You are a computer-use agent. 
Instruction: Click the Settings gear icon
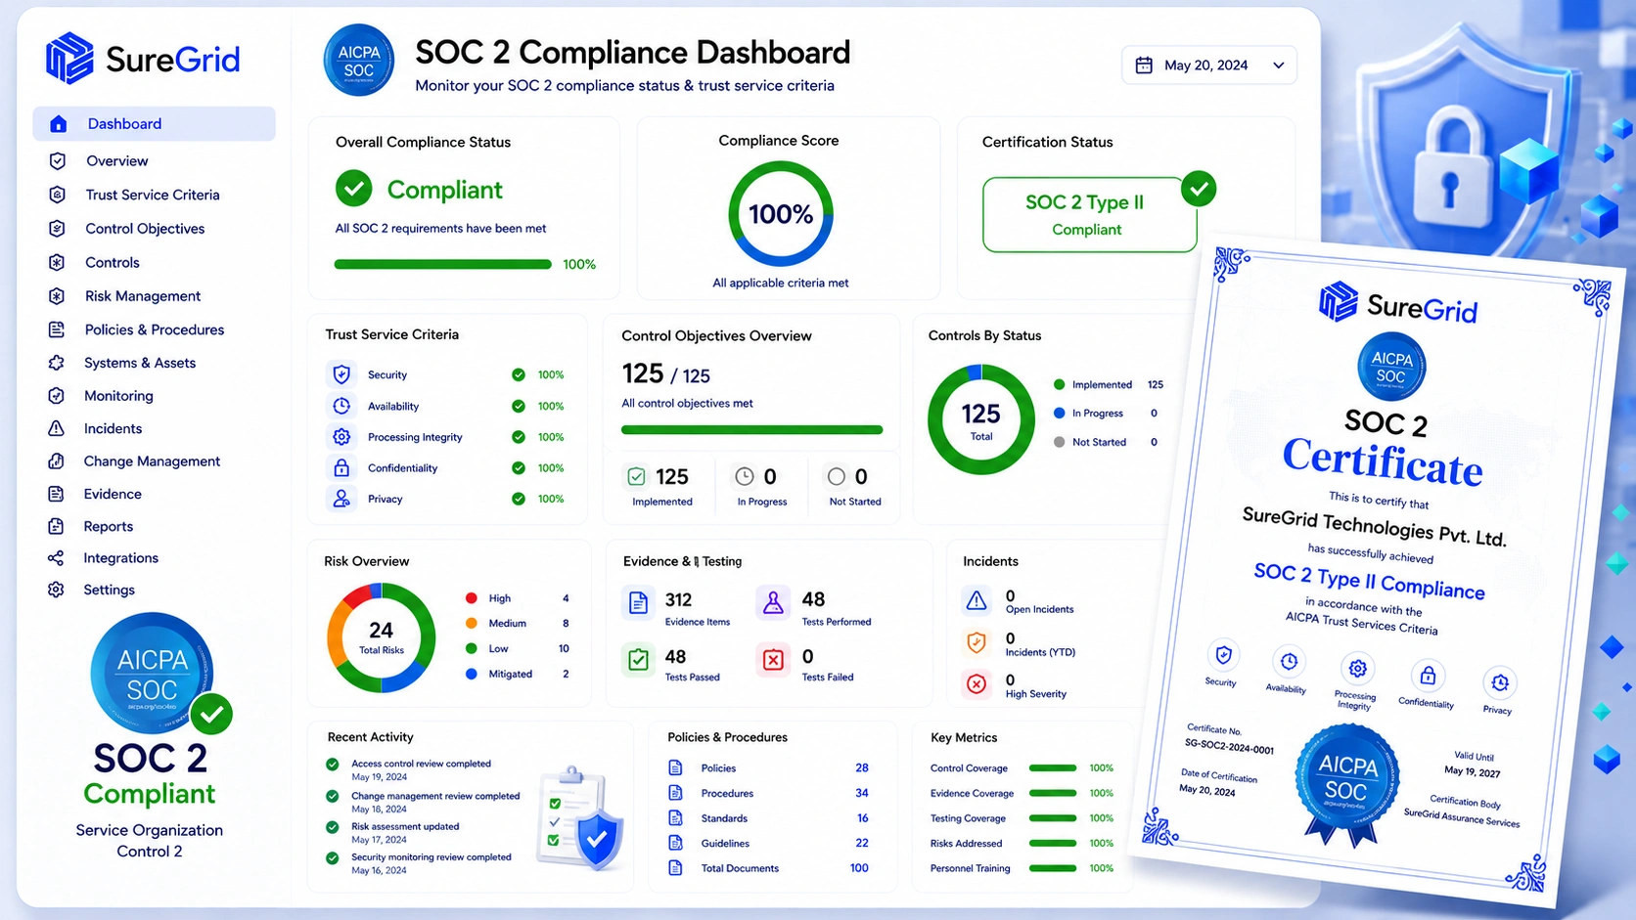[x=56, y=590]
